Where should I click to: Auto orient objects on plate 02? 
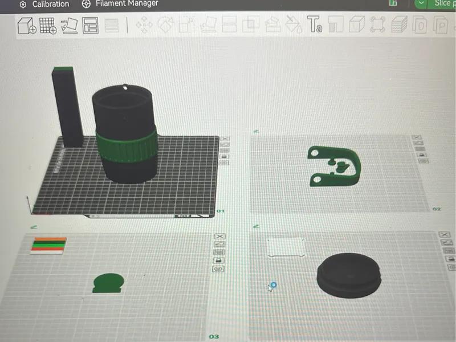click(x=418, y=143)
